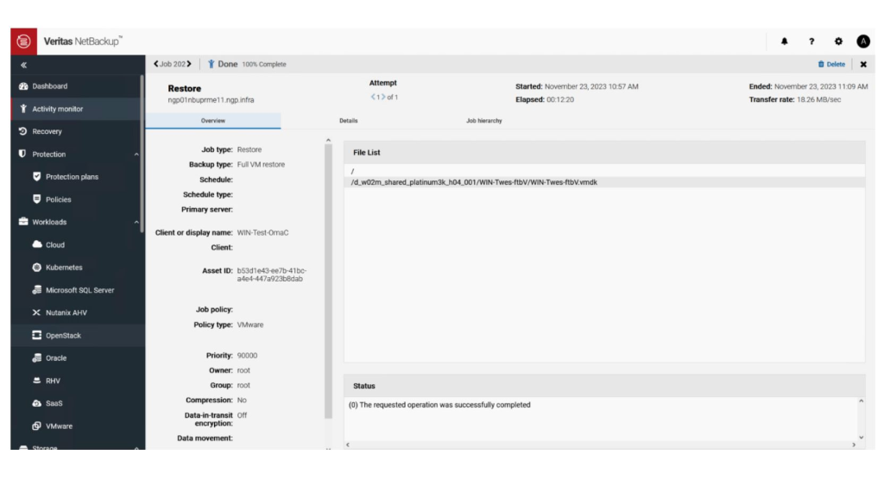Open Protection plans

pyautogui.click(x=72, y=176)
